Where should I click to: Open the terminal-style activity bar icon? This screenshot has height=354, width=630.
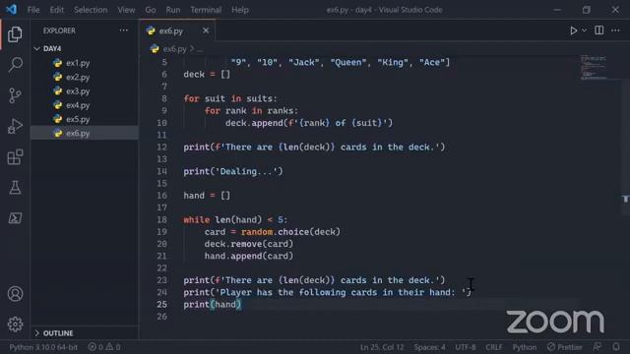(x=15, y=218)
